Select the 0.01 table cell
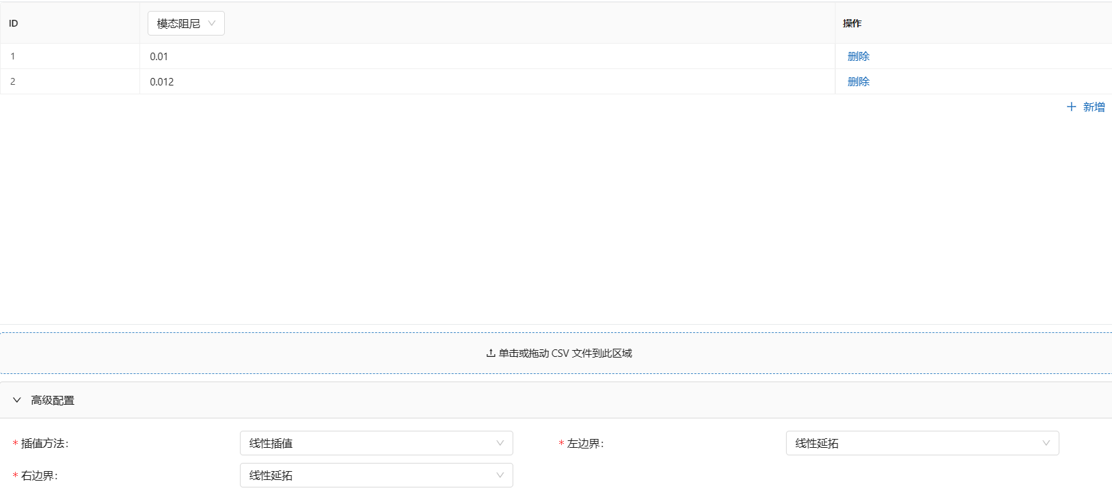 pos(487,57)
